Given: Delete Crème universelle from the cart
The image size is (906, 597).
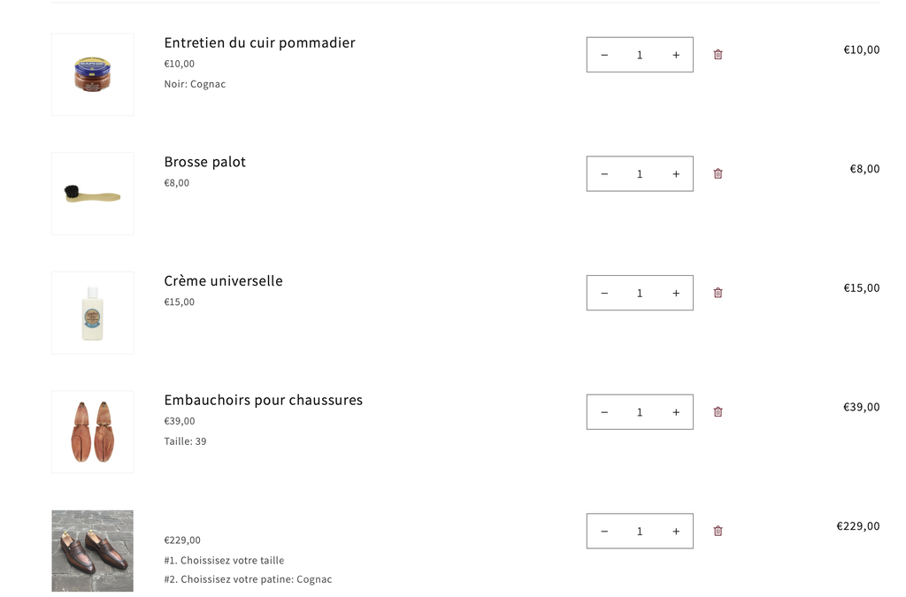Looking at the screenshot, I should (x=718, y=293).
